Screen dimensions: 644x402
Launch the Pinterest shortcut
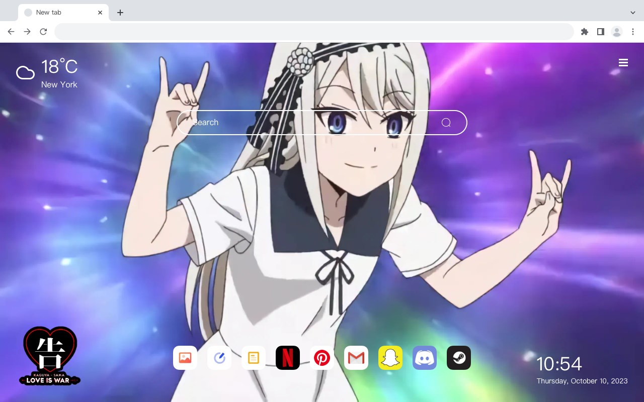322,358
